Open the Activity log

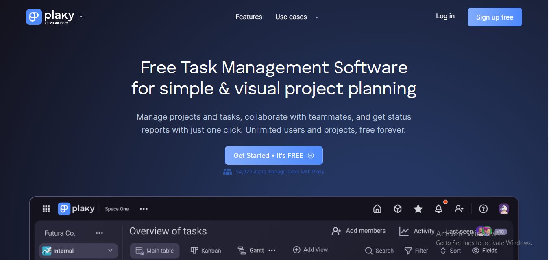[417, 231]
